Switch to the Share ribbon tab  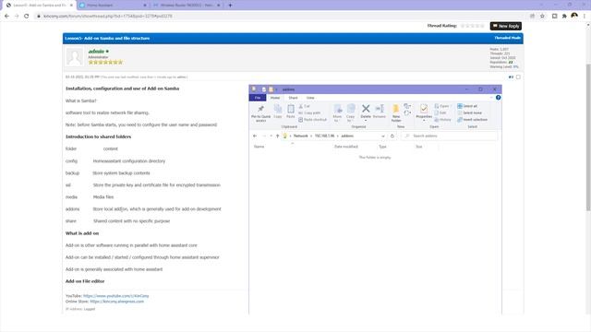coord(293,98)
